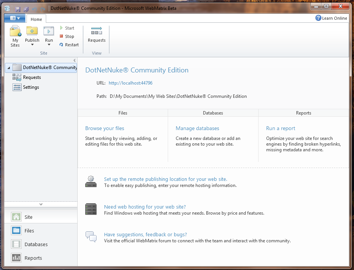Viewport: 354px width, 270px height.
Task: Click the web hosting server rack icon
Action: (91, 209)
